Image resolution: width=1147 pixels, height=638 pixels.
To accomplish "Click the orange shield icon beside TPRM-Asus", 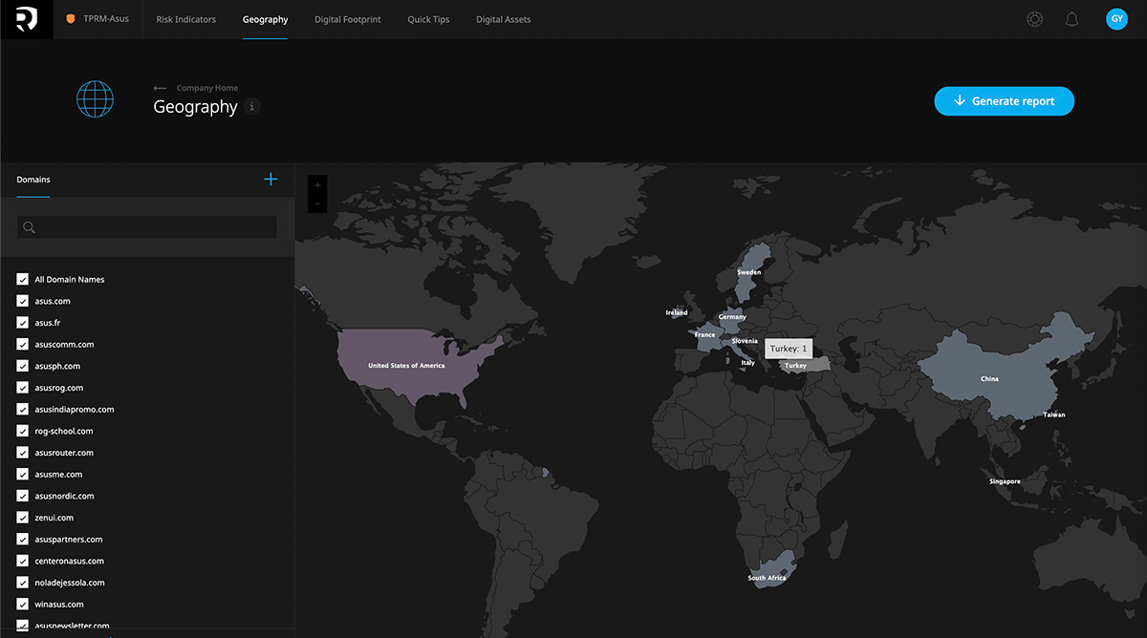I will click(x=70, y=19).
